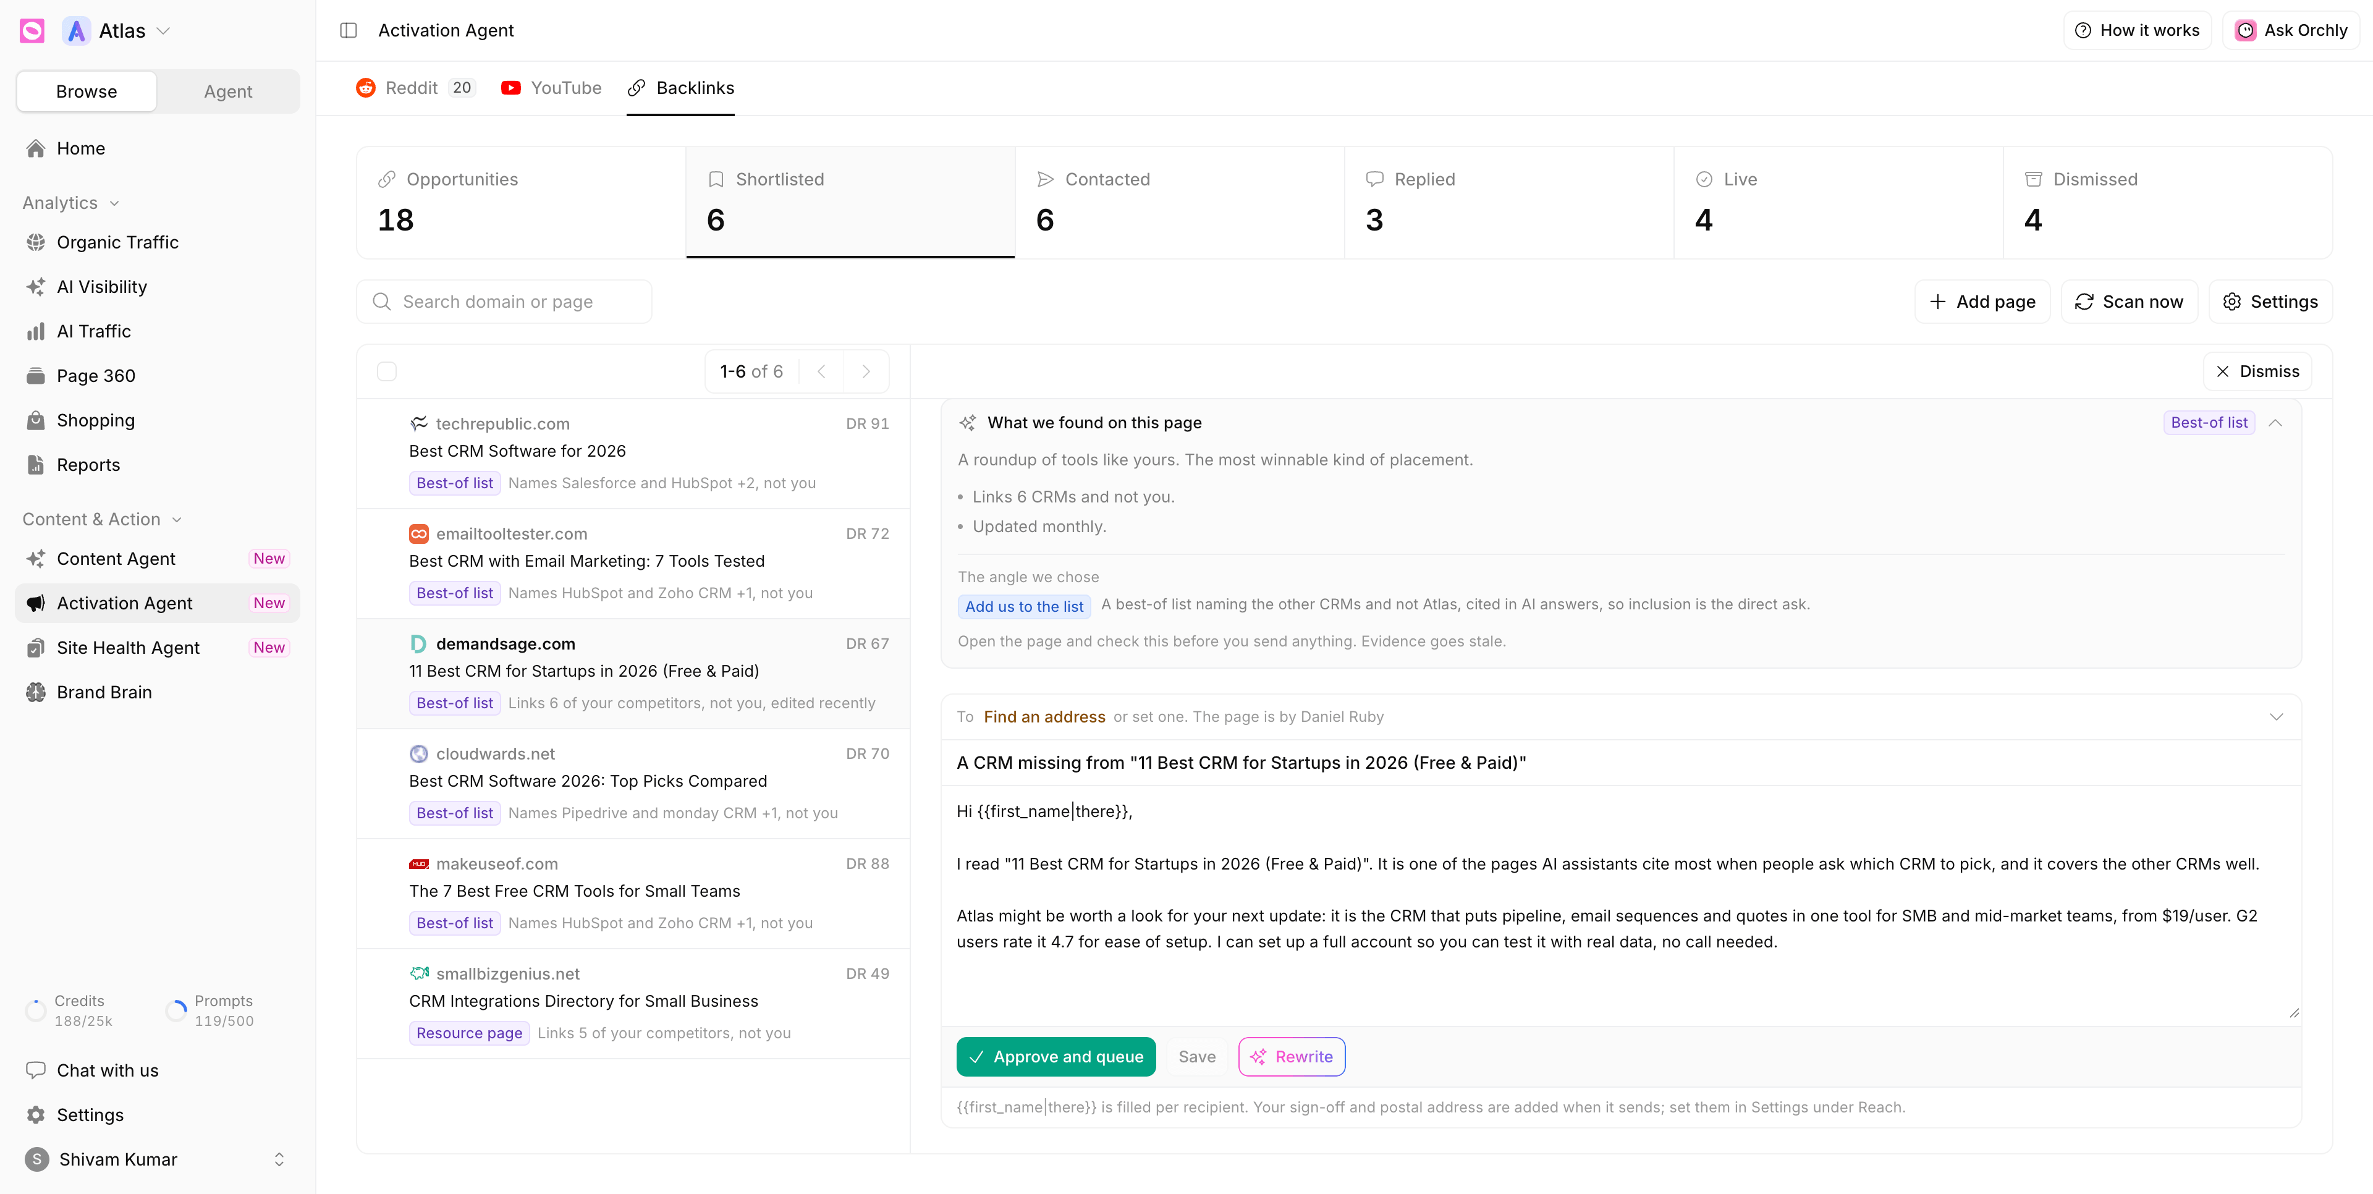Select the Opportunities stat tab
This screenshot has height=1194, width=2373.
point(520,201)
